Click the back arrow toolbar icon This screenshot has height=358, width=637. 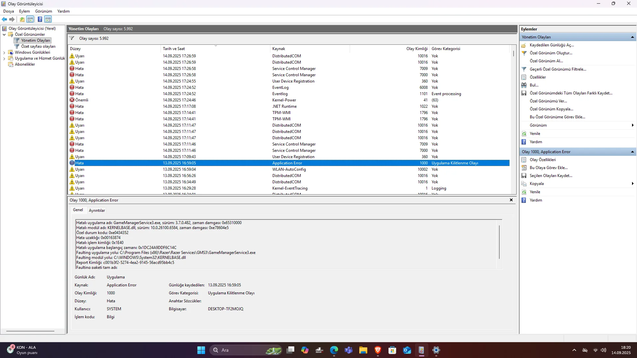click(x=4, y=19)
